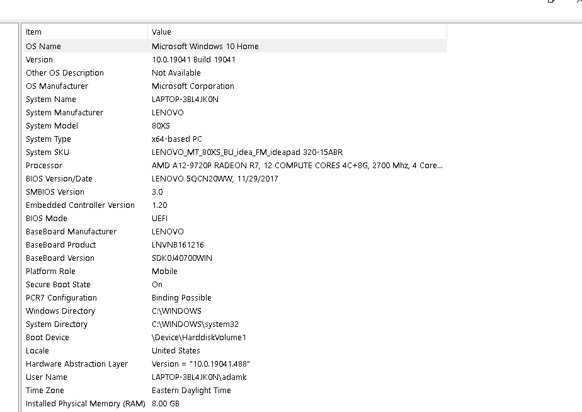
Task: Select the SMBIOS Version row
Action: point(236,192)
